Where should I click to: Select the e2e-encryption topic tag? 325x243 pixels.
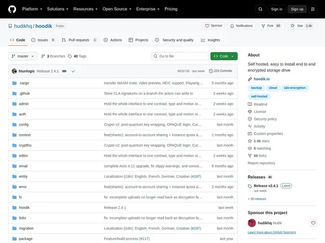(295, 88)
